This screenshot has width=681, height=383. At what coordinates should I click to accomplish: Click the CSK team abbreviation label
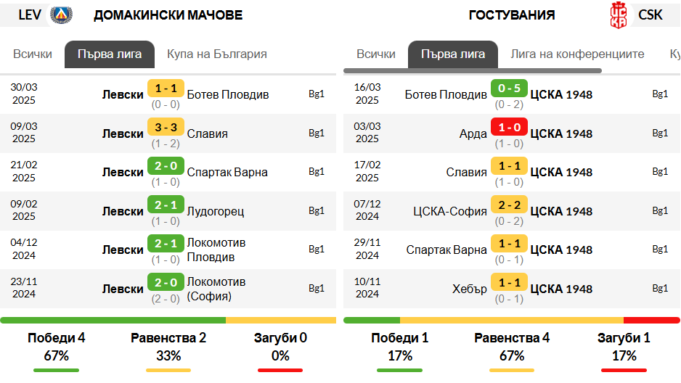coord(651,15)
